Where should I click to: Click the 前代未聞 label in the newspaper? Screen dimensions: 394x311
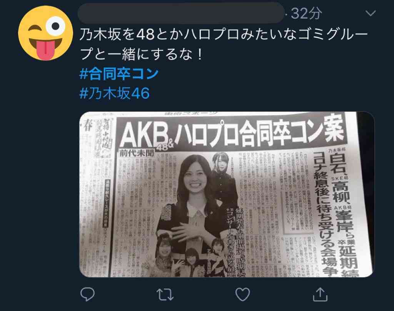pos(136,153)
